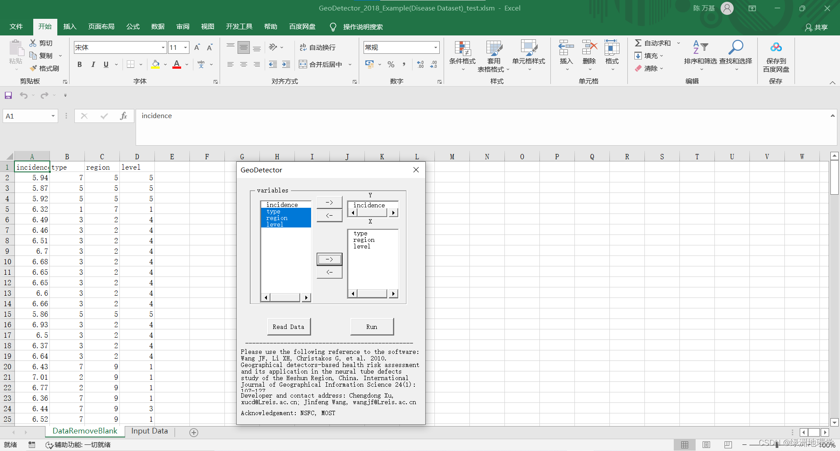
Task: Click the 共享 Share button
Action: (x=816, y=27)
